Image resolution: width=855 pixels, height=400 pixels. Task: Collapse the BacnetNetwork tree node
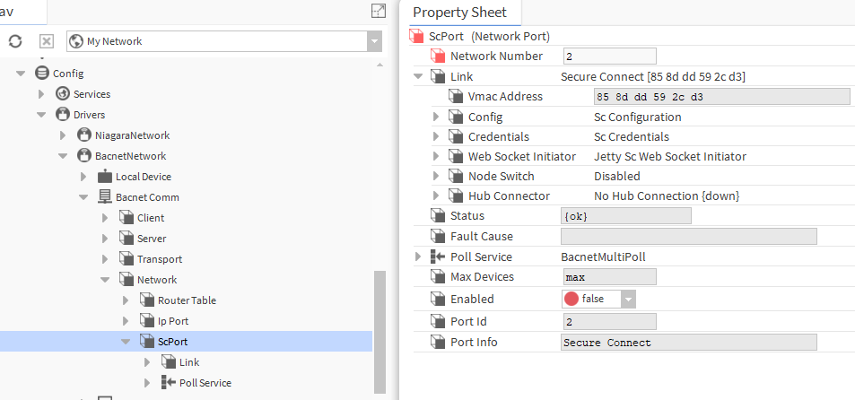[x=63, y=156]
